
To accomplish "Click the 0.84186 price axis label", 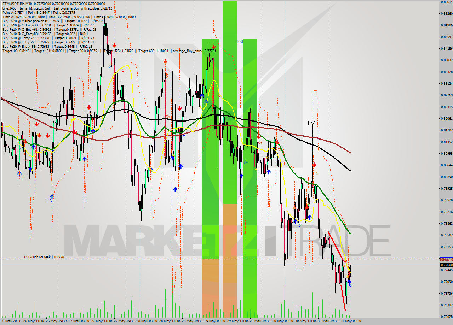I will (447, 49).
